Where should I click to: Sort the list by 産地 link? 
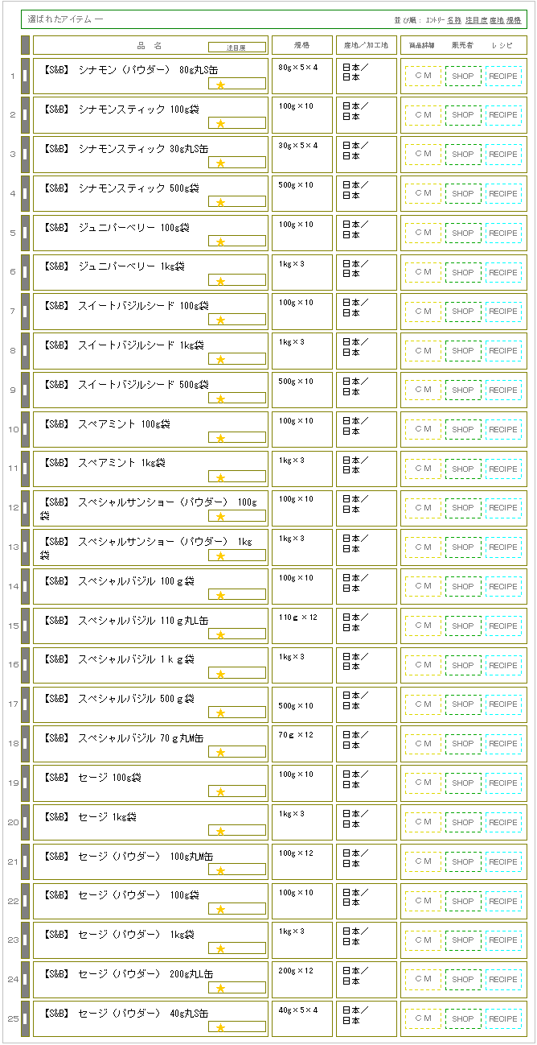(x=497, y=19)
